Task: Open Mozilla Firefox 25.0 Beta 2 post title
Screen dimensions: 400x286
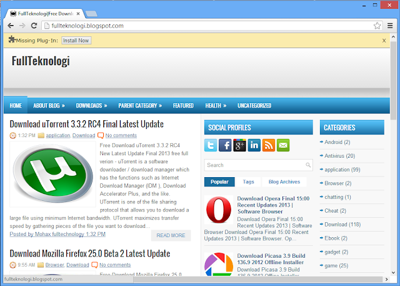Action: (x=90, y=253)
